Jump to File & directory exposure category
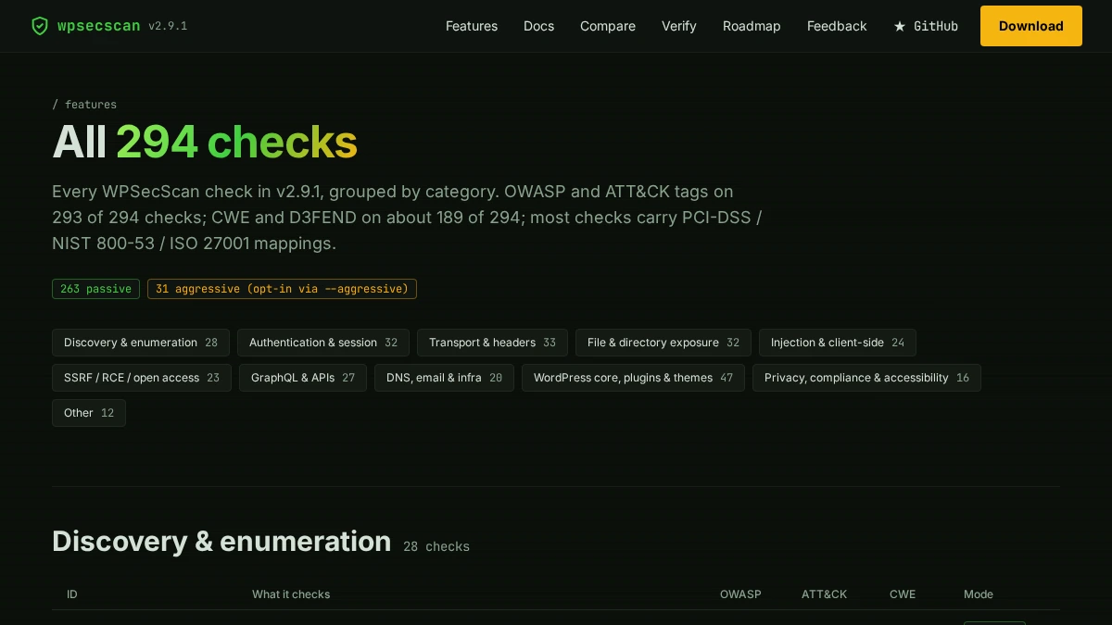1112x625 pixels. 663,343
